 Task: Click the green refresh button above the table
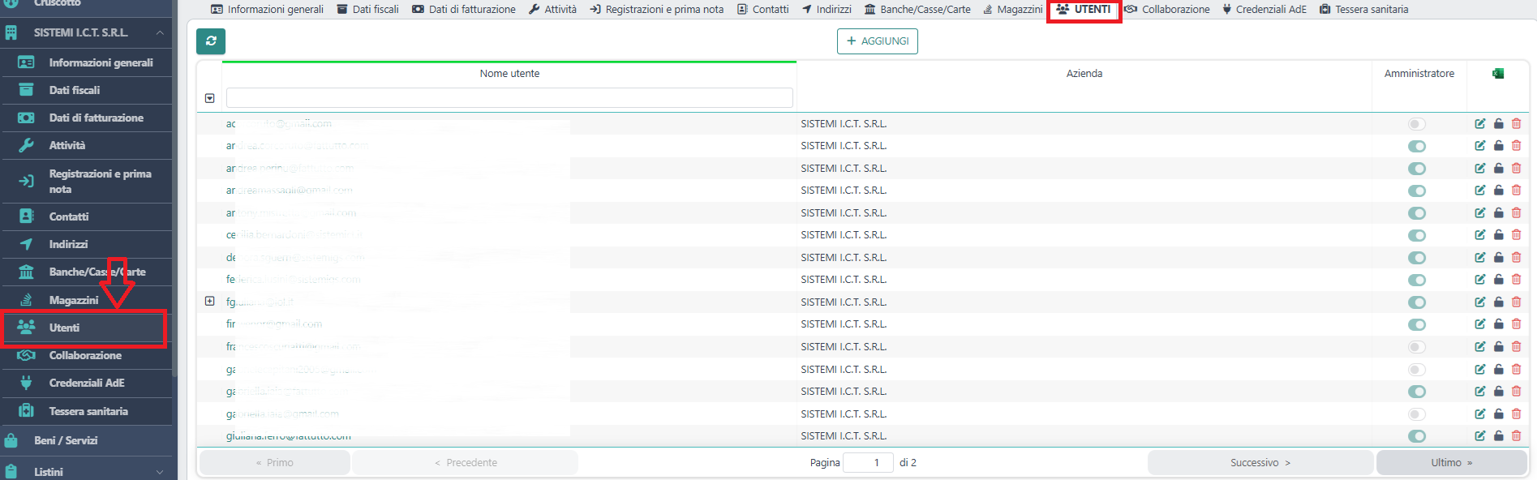pyautogui.click(x=211, y=41)
